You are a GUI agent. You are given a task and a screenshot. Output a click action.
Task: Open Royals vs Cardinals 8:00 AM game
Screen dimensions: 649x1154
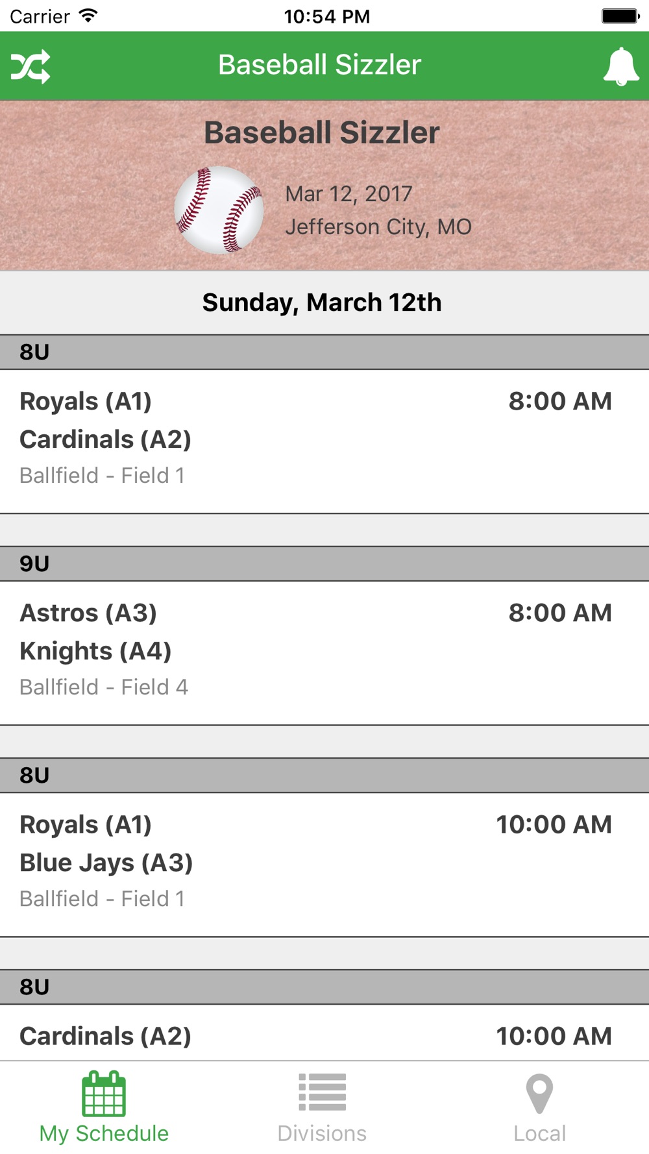click(x=324, y=439)
